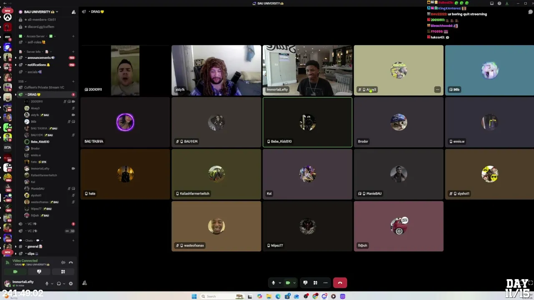This screenshot has width=534, height=300.
Task: Toggle camera in Video Connected panel
Action: 15,272
